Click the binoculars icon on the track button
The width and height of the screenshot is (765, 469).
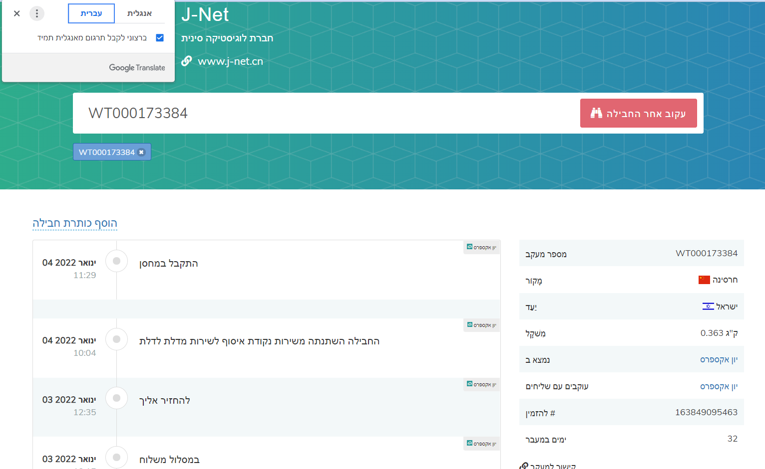(596, 113)
